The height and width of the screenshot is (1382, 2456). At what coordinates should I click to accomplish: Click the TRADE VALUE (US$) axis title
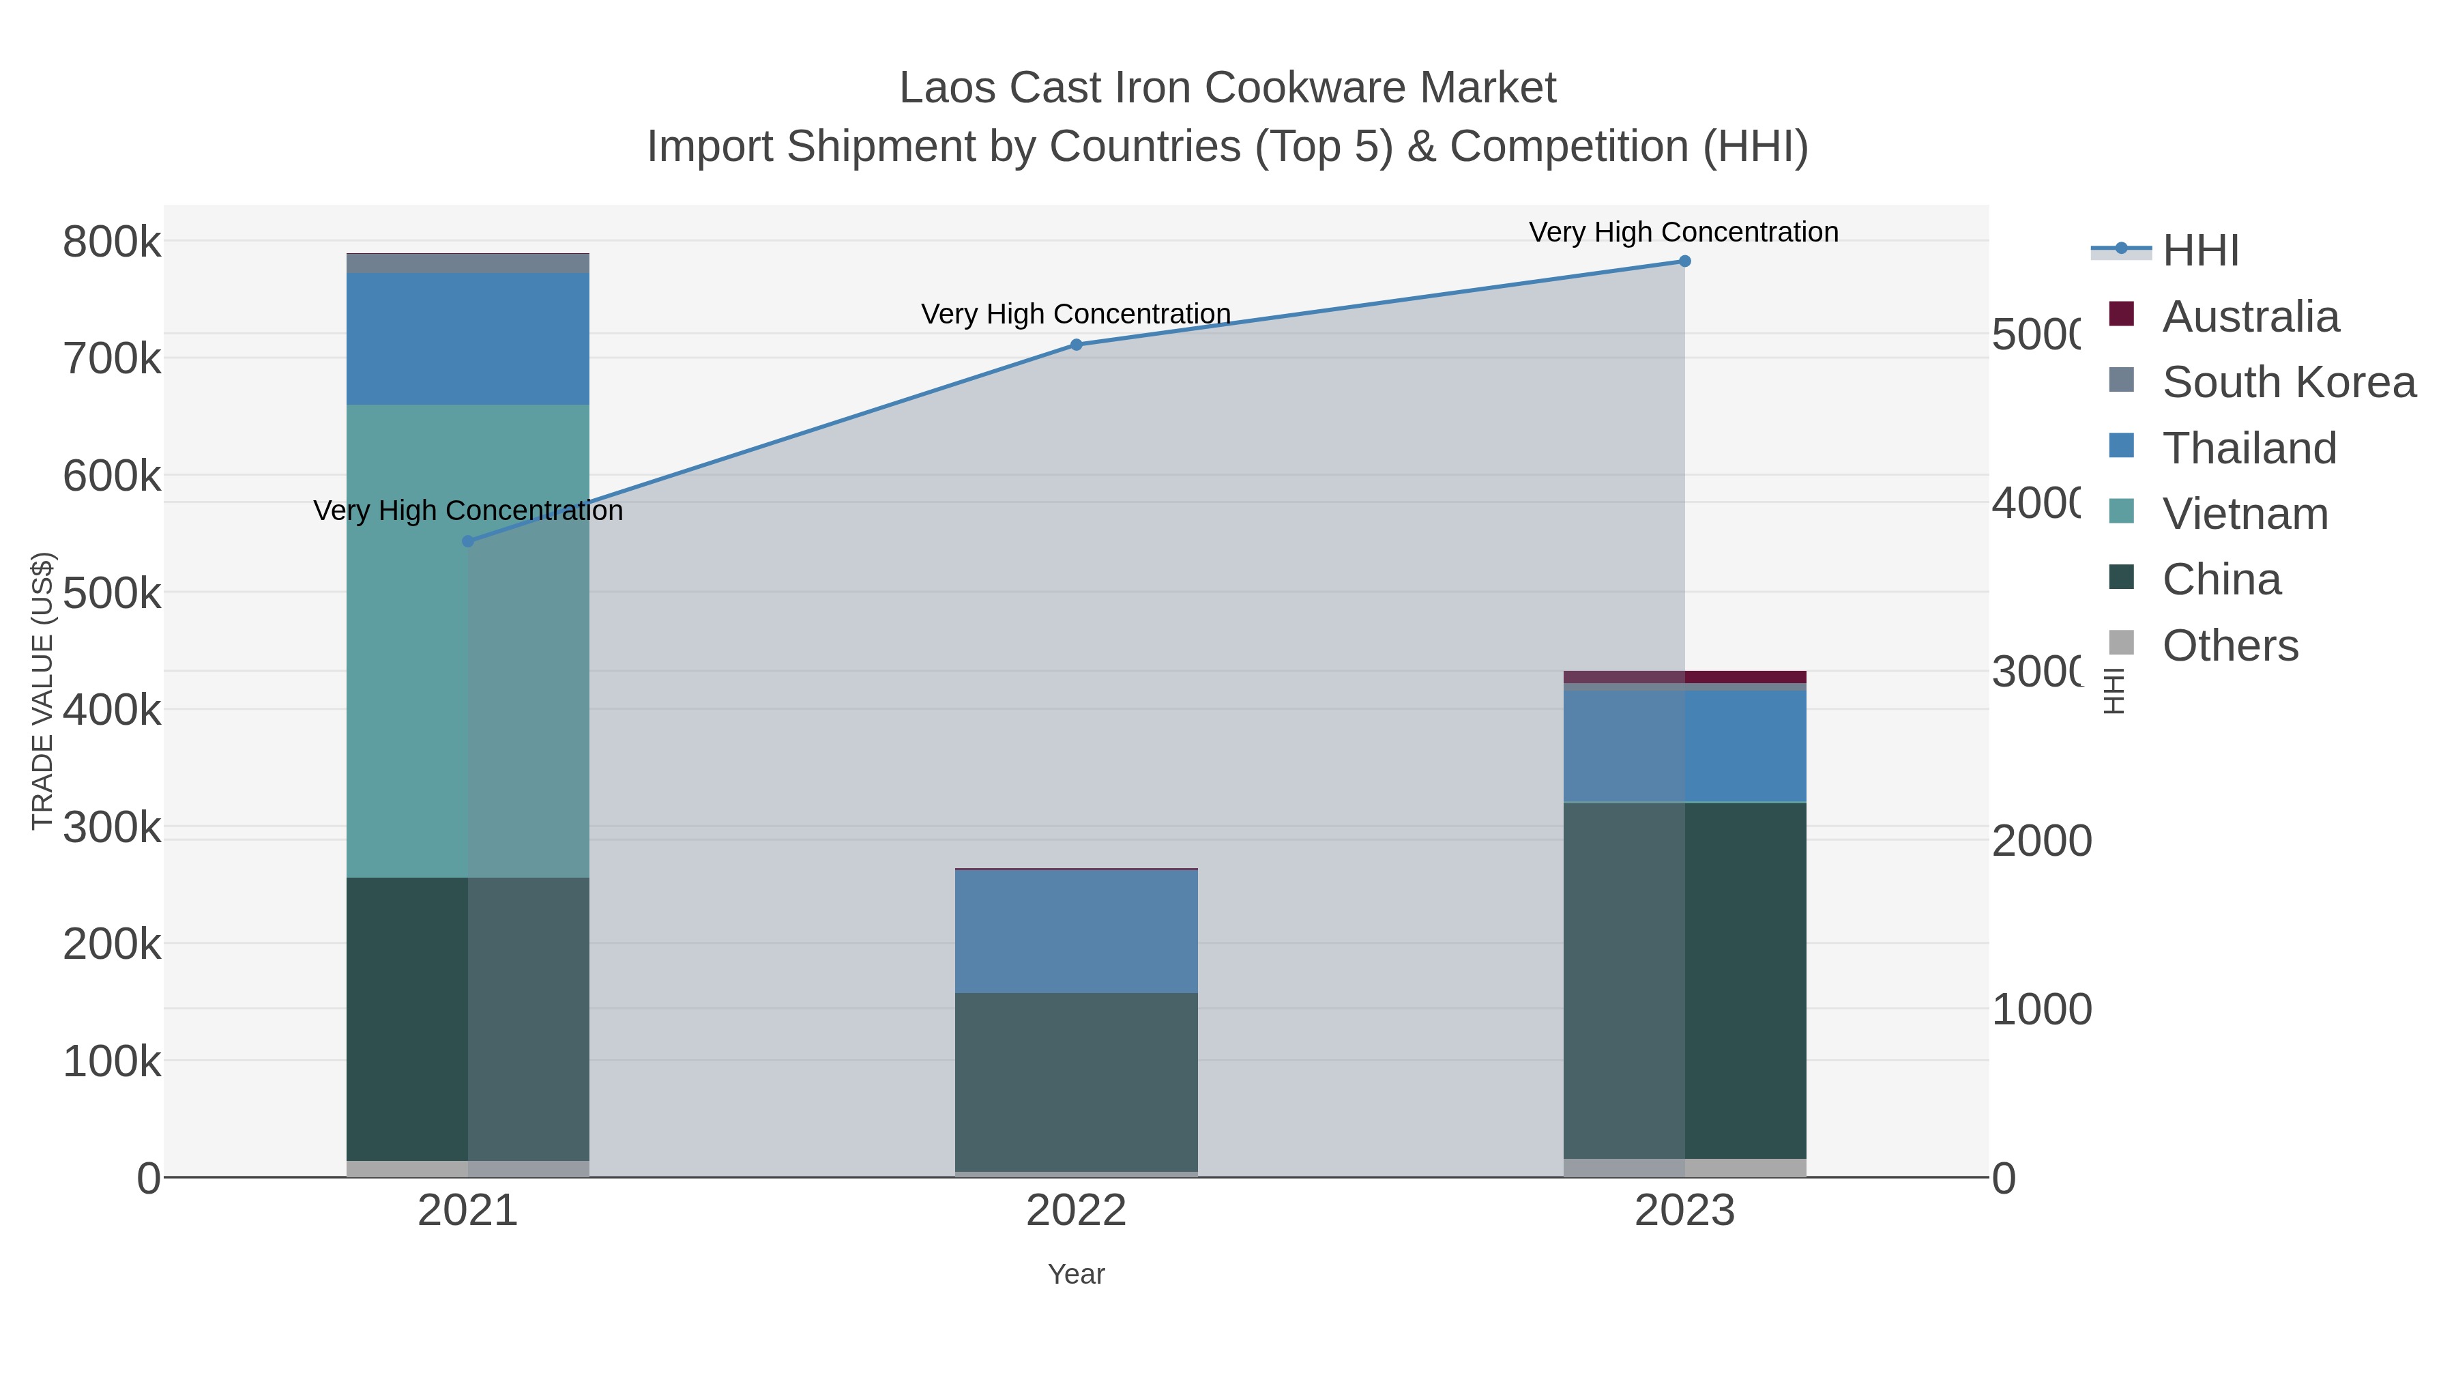(x=43, y=691)
